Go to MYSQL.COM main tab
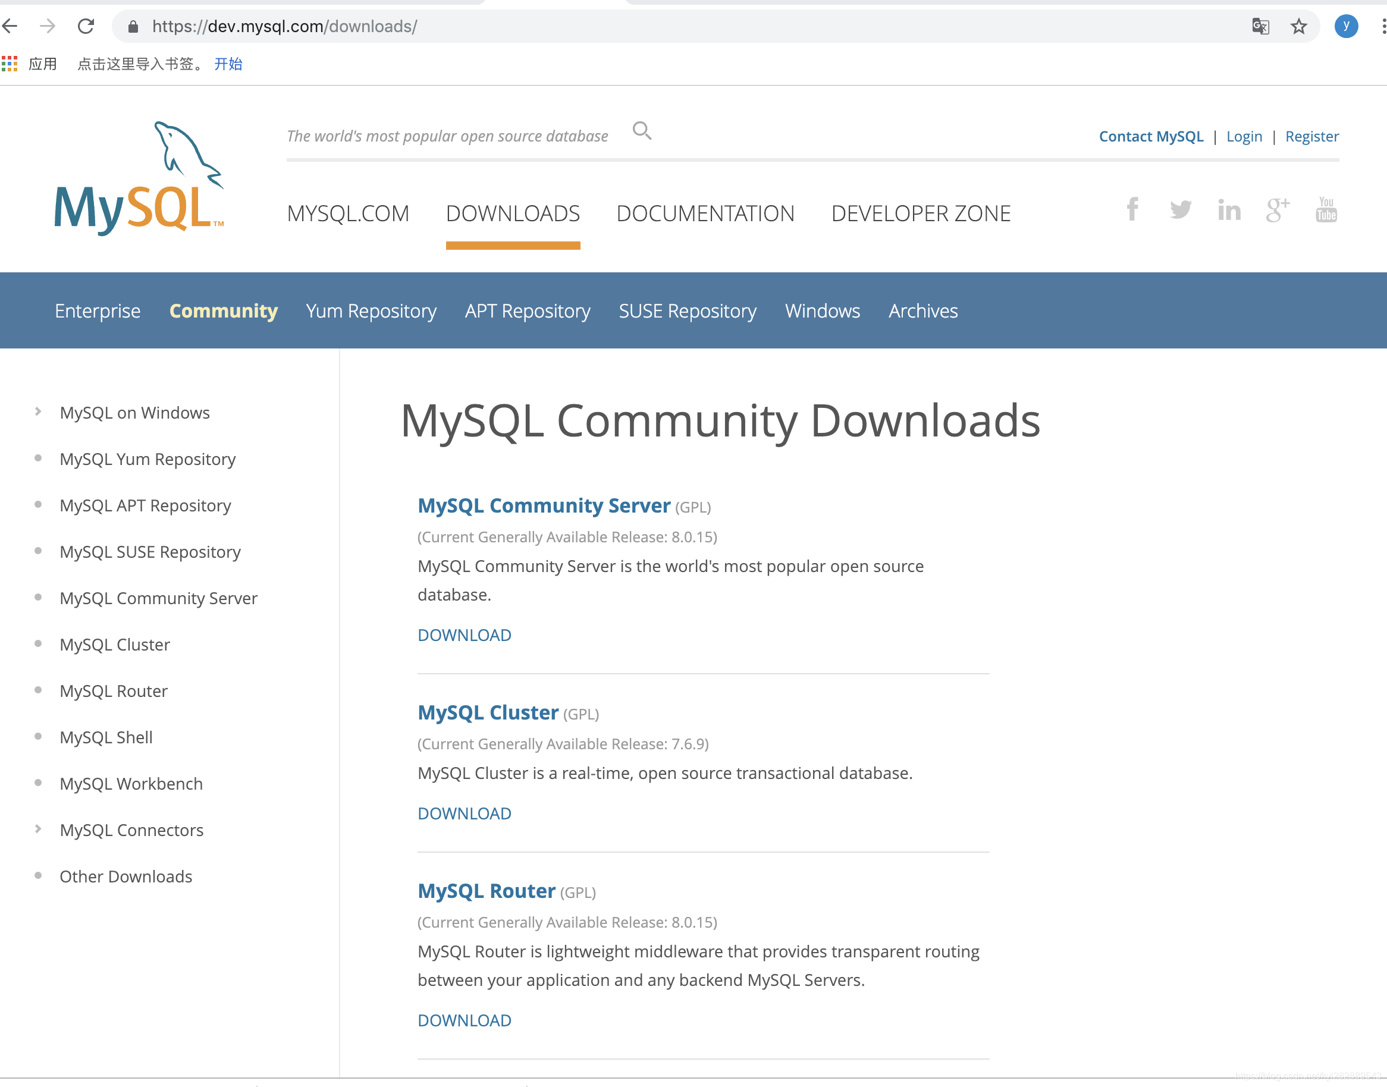 (x=348, y=214)
